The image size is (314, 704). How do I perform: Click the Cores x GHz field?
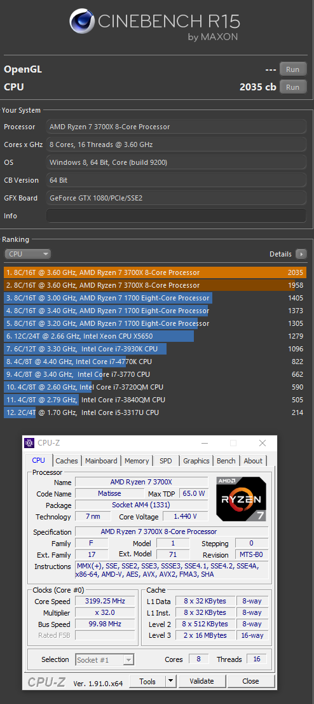tap(177, 144)
